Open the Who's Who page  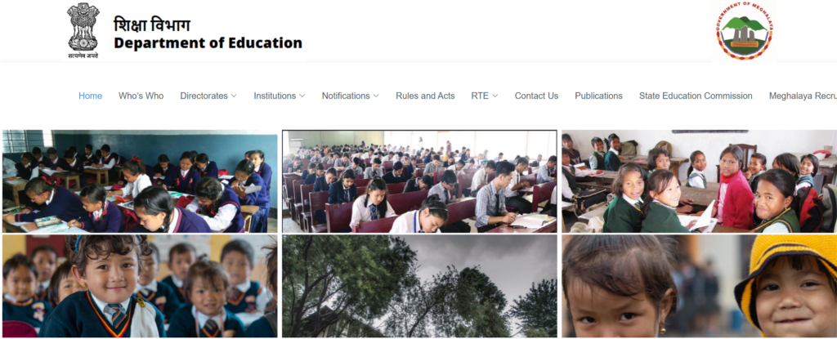pyautogui.click(x=141, y=96)
